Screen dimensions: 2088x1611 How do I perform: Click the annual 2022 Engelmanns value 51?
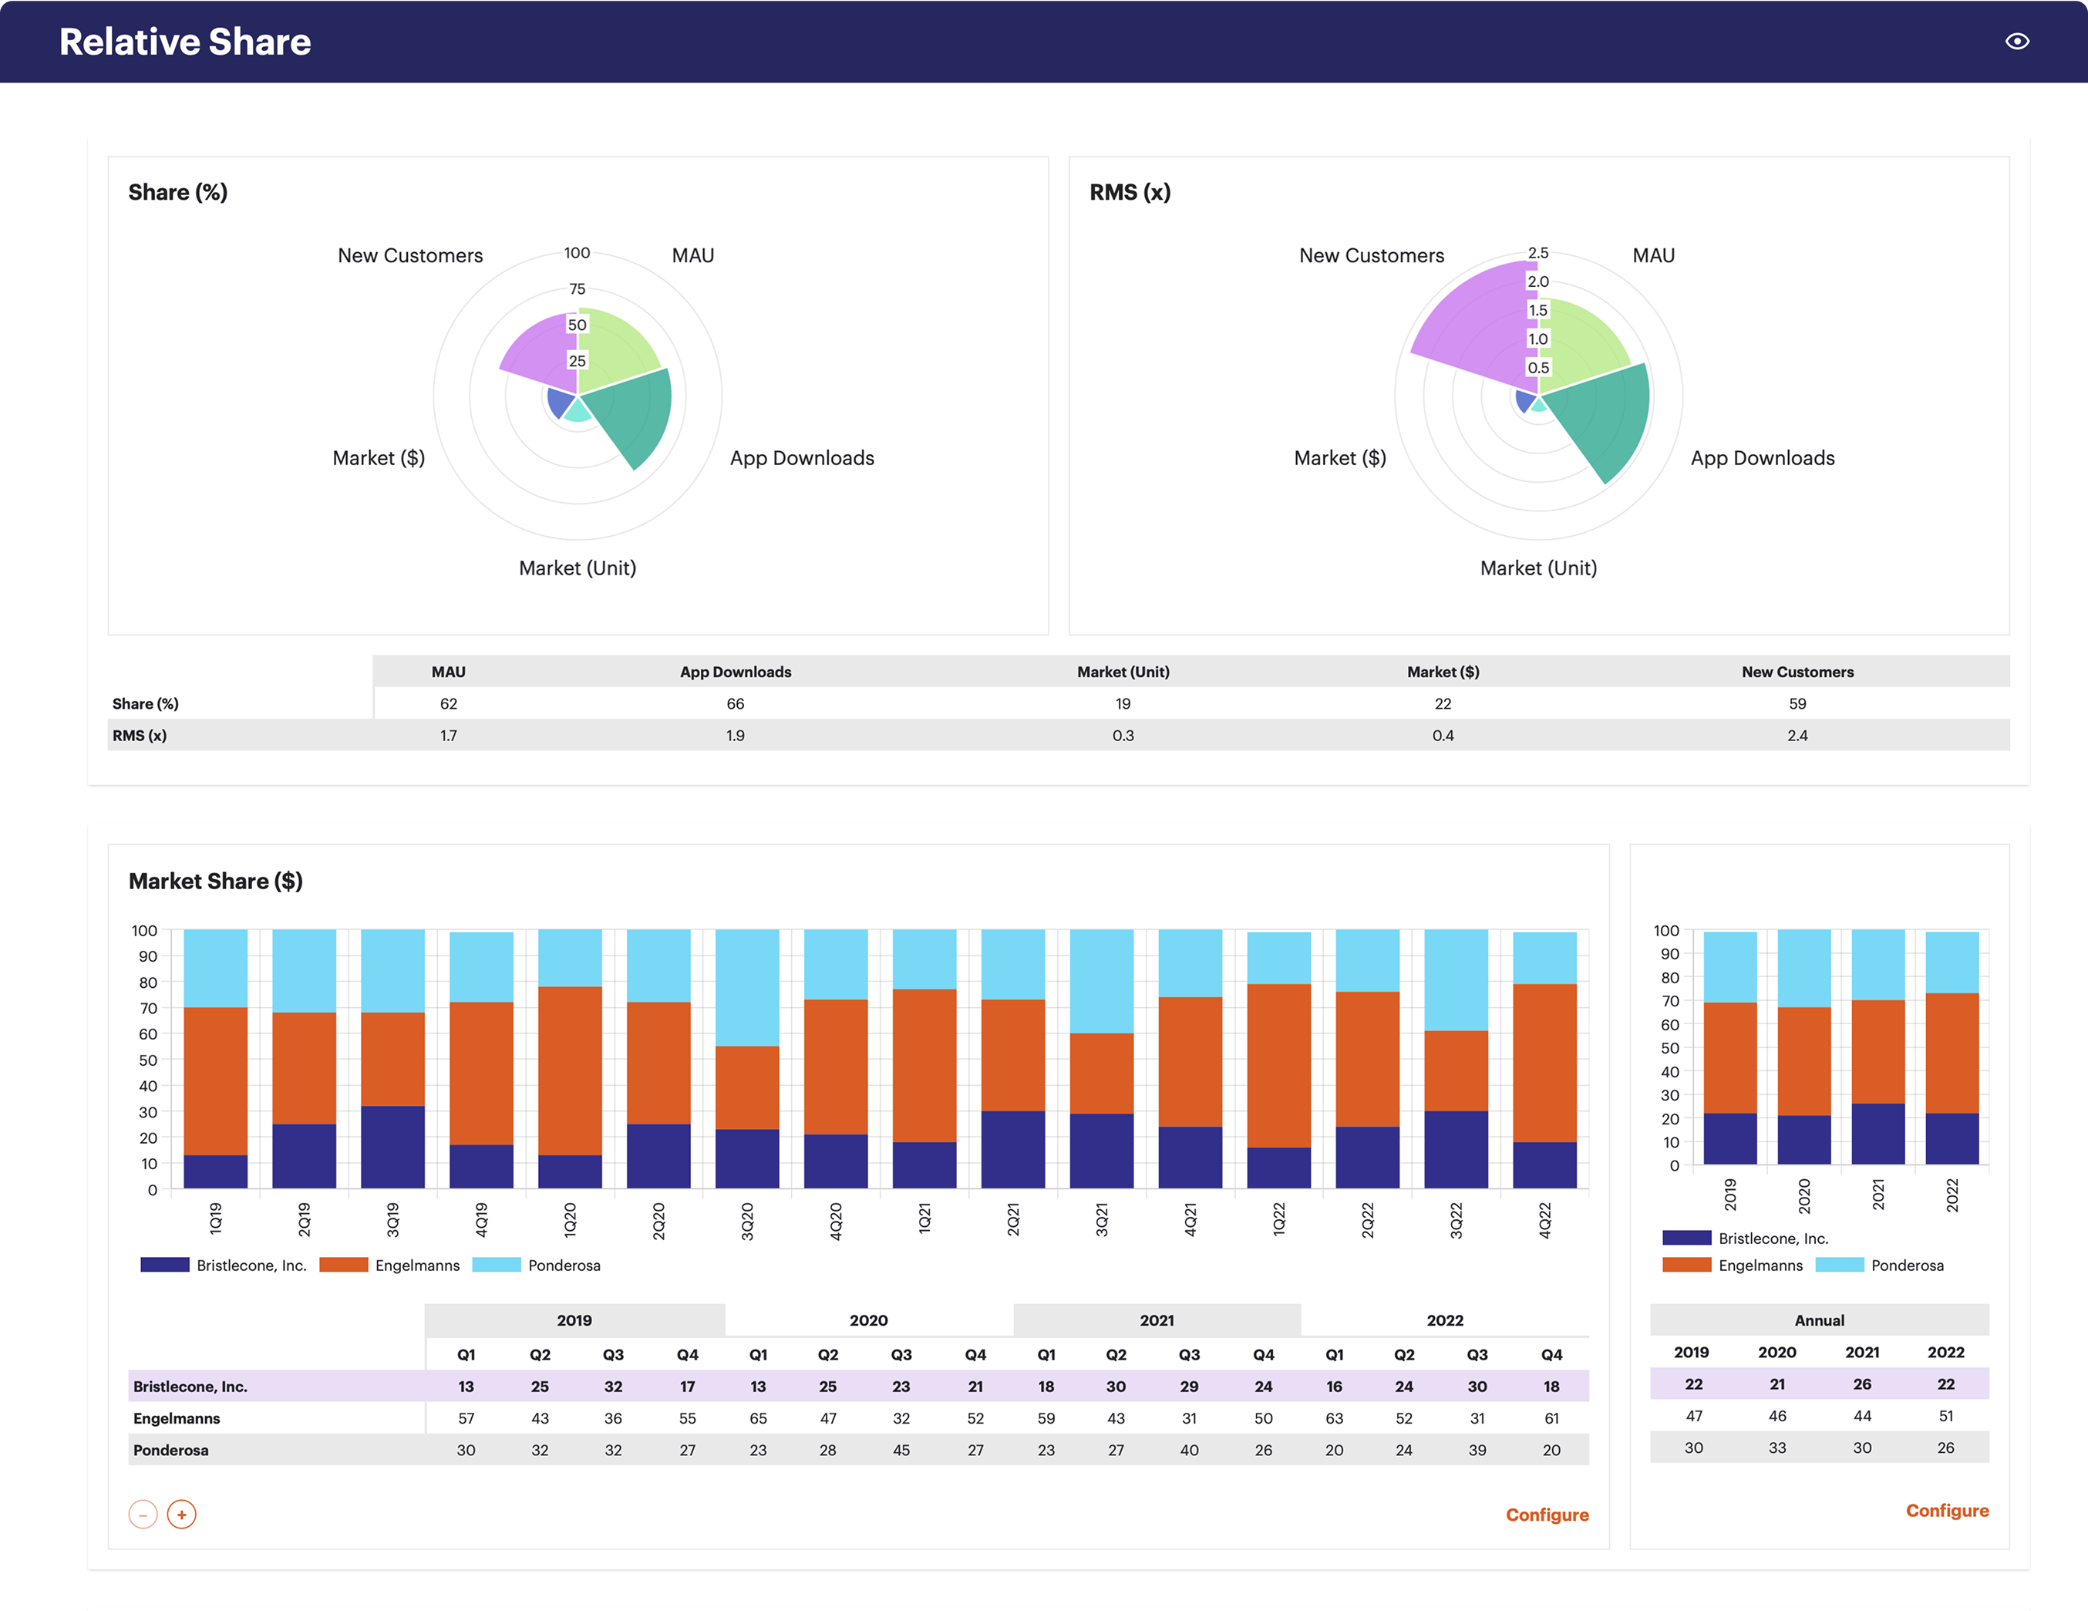[x=1945, y=1416]
